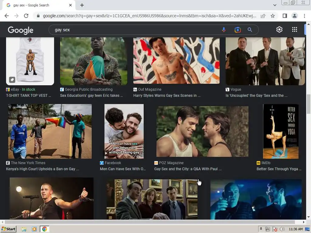This screenshot has height=233, width=311.
Task: Click the Facebook video play icon
Action: point(106,153)
